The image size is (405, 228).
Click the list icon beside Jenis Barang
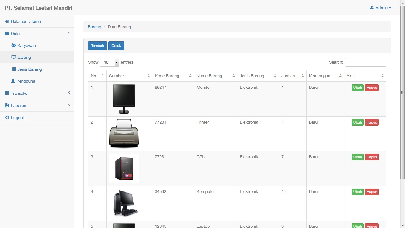point(14,69)
